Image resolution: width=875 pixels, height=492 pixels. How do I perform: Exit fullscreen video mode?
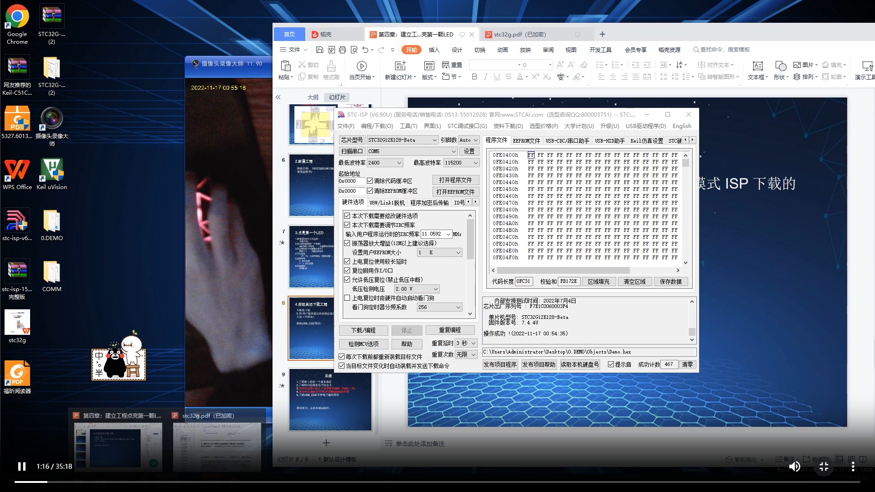coord(824,466)
